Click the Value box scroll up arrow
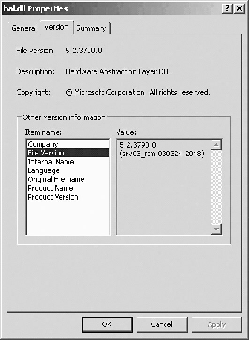This screenshot has width=249, height=340. (216, 145)
